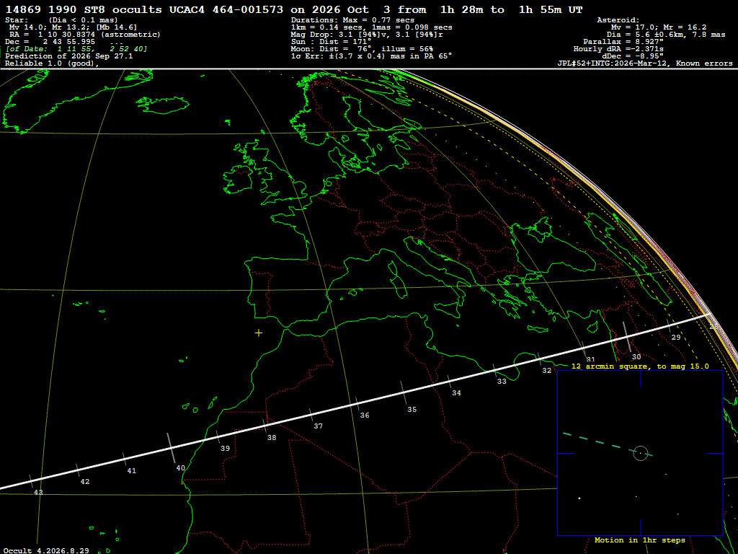This screenshot has width=738, height=554.
Task: Click the dashed green asteroid motion line
Action: (x=608, y=444)
